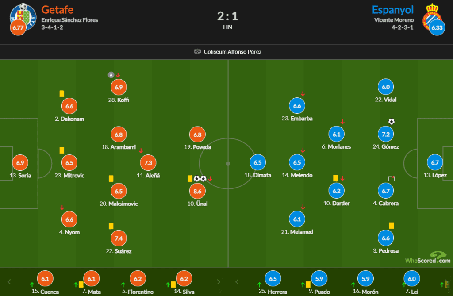
Task: Show previous Getafe substitutes with left chevron
Action: (x=9, y=282)
